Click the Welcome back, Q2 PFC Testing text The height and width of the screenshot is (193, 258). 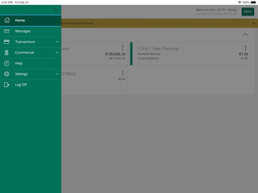pyautogui.click(x=216, y=10)
